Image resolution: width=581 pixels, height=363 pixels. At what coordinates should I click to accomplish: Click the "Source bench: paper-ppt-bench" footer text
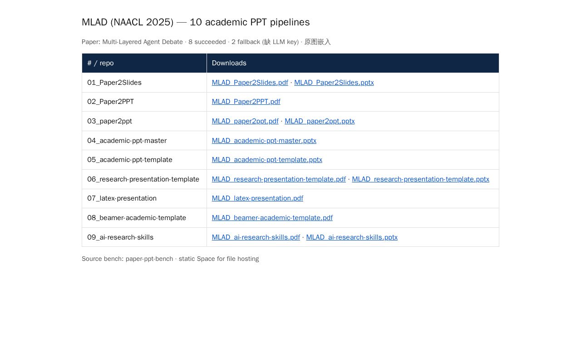pyautogui.click(x=170, y=259)
